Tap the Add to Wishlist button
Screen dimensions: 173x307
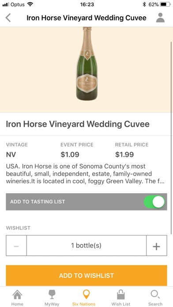pyautogui.click(x=86, y=276)
